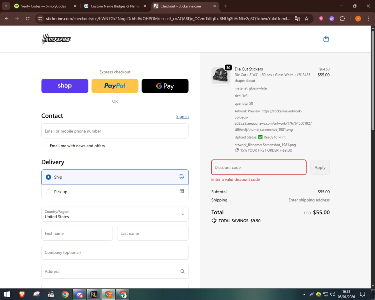Launch Brave from the taskbar
375x300 pixels.
pos(22,294)
